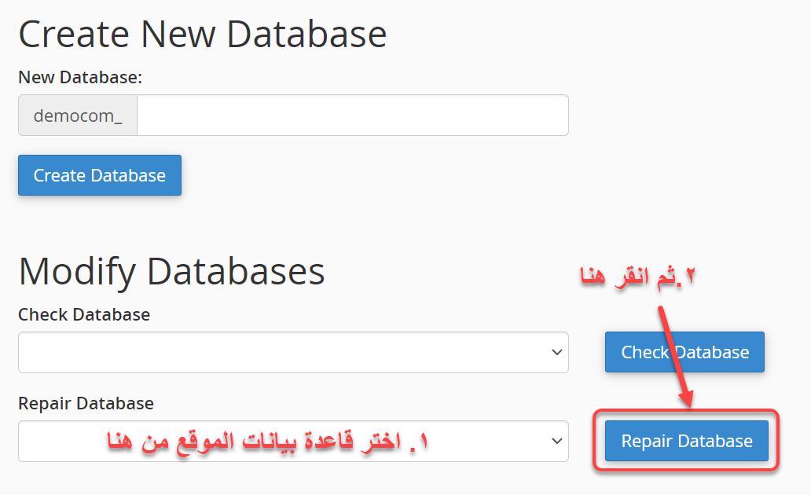Click the Modify Databases heading
Screen dimensions: 811x495
[x=171, y=271]
